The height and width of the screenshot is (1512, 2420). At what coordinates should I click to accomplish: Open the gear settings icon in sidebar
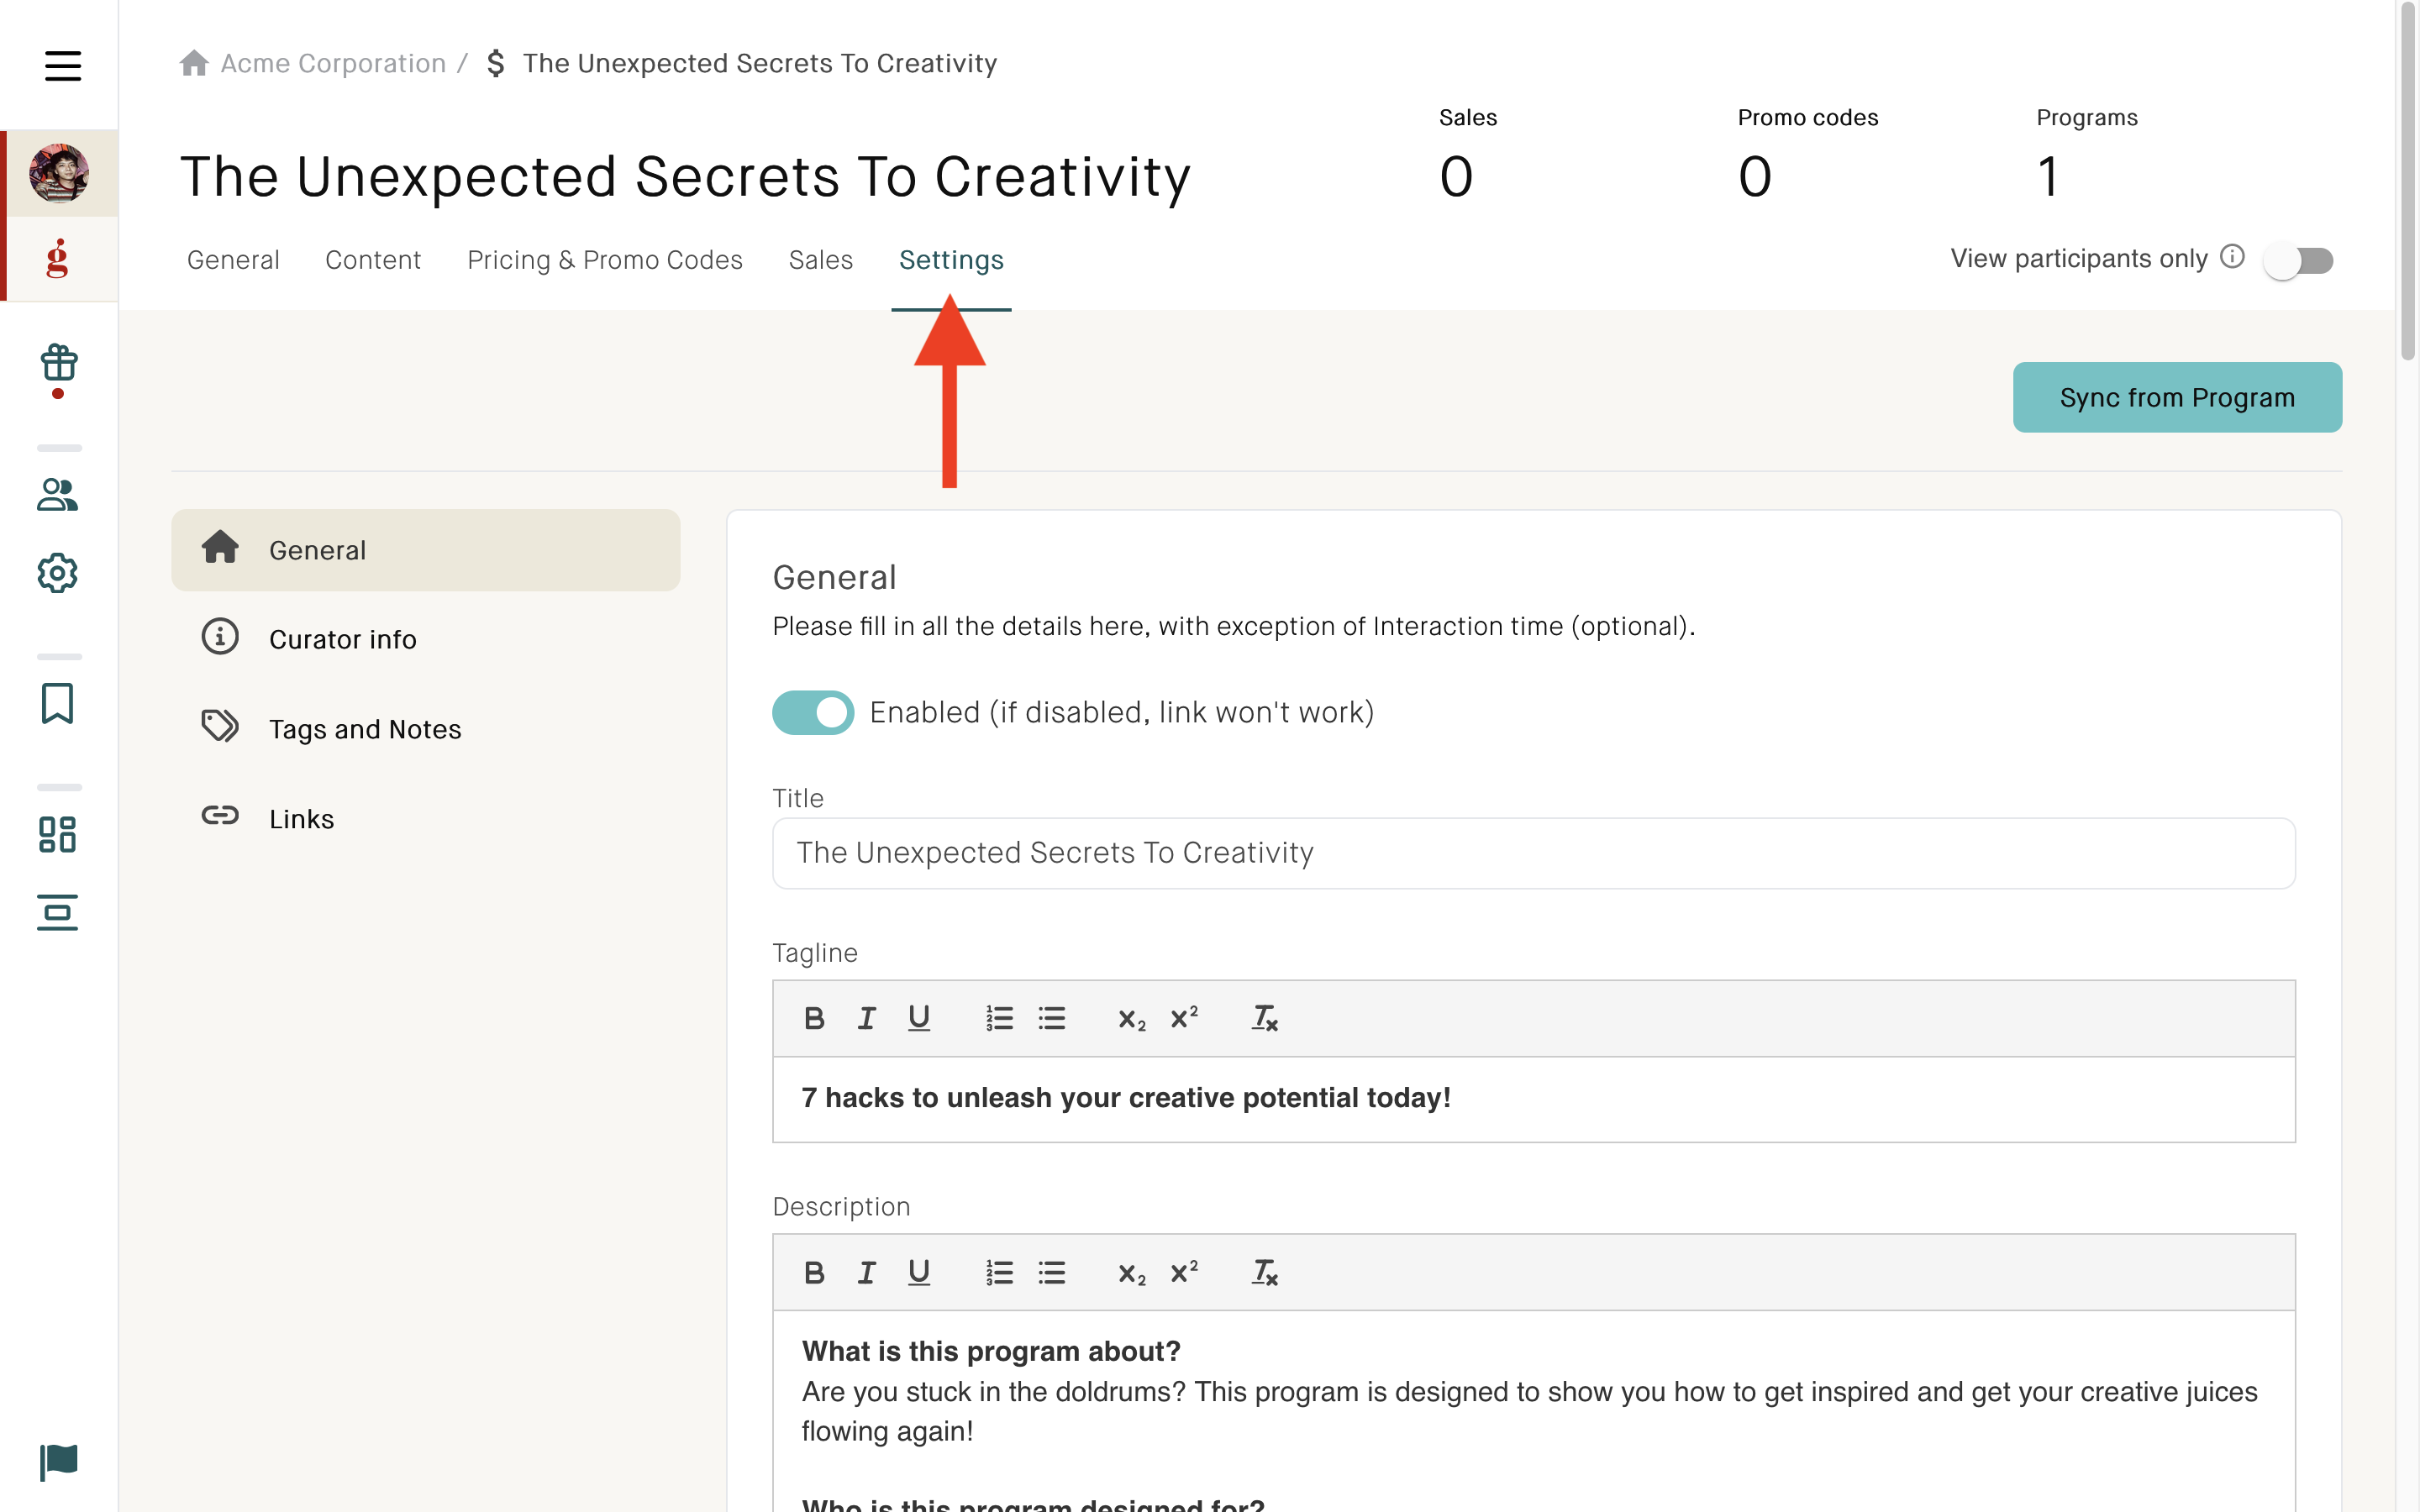tap(58, 573)
